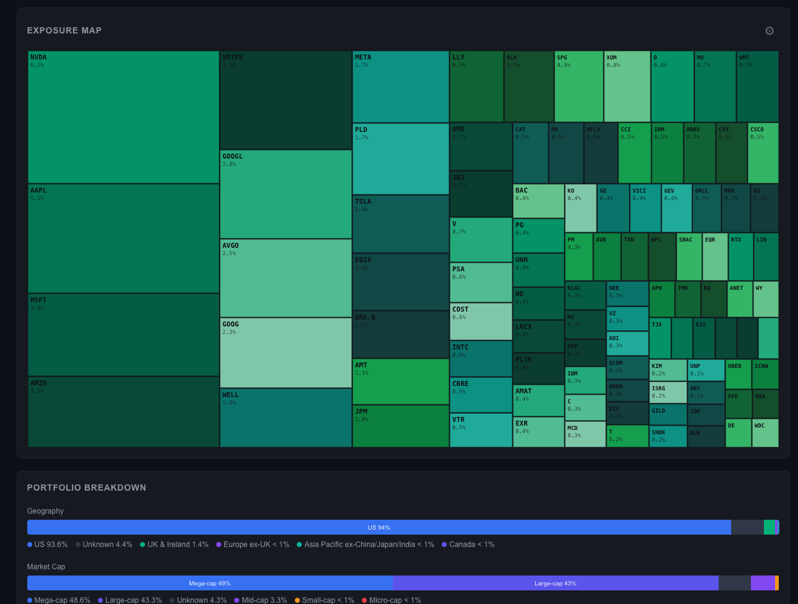The width and height of the screenshot is (798, 604).
Task: Click the Mega-cap 48.6% legend entry
Action: (59, 600)
